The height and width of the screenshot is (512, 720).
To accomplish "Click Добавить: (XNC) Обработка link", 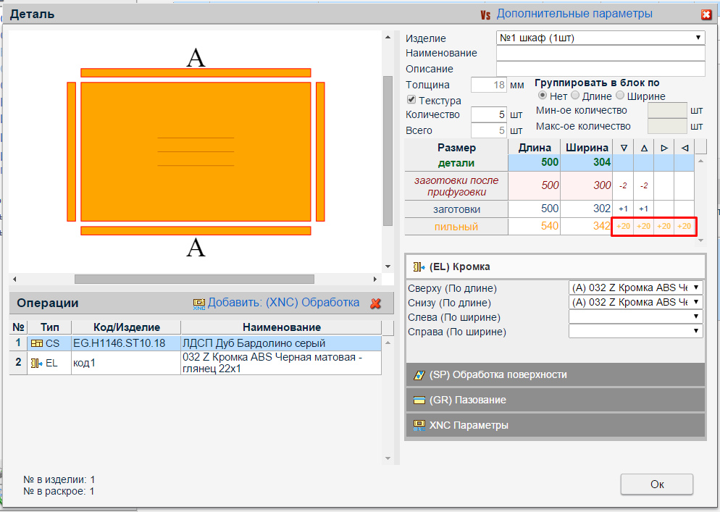I will click(x=283, y=303).
